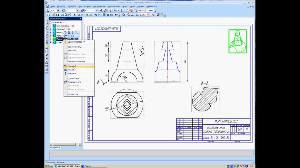Click the padlock icon in the floating view toolbar
This screenshot has height=168, width=300.
[x=69, y=32]
